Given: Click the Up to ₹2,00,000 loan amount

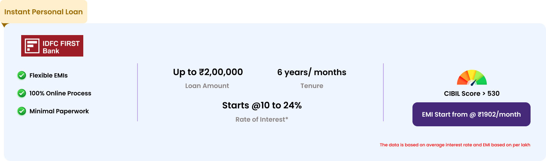Looking at the screenshot, I should pos(208,72).
